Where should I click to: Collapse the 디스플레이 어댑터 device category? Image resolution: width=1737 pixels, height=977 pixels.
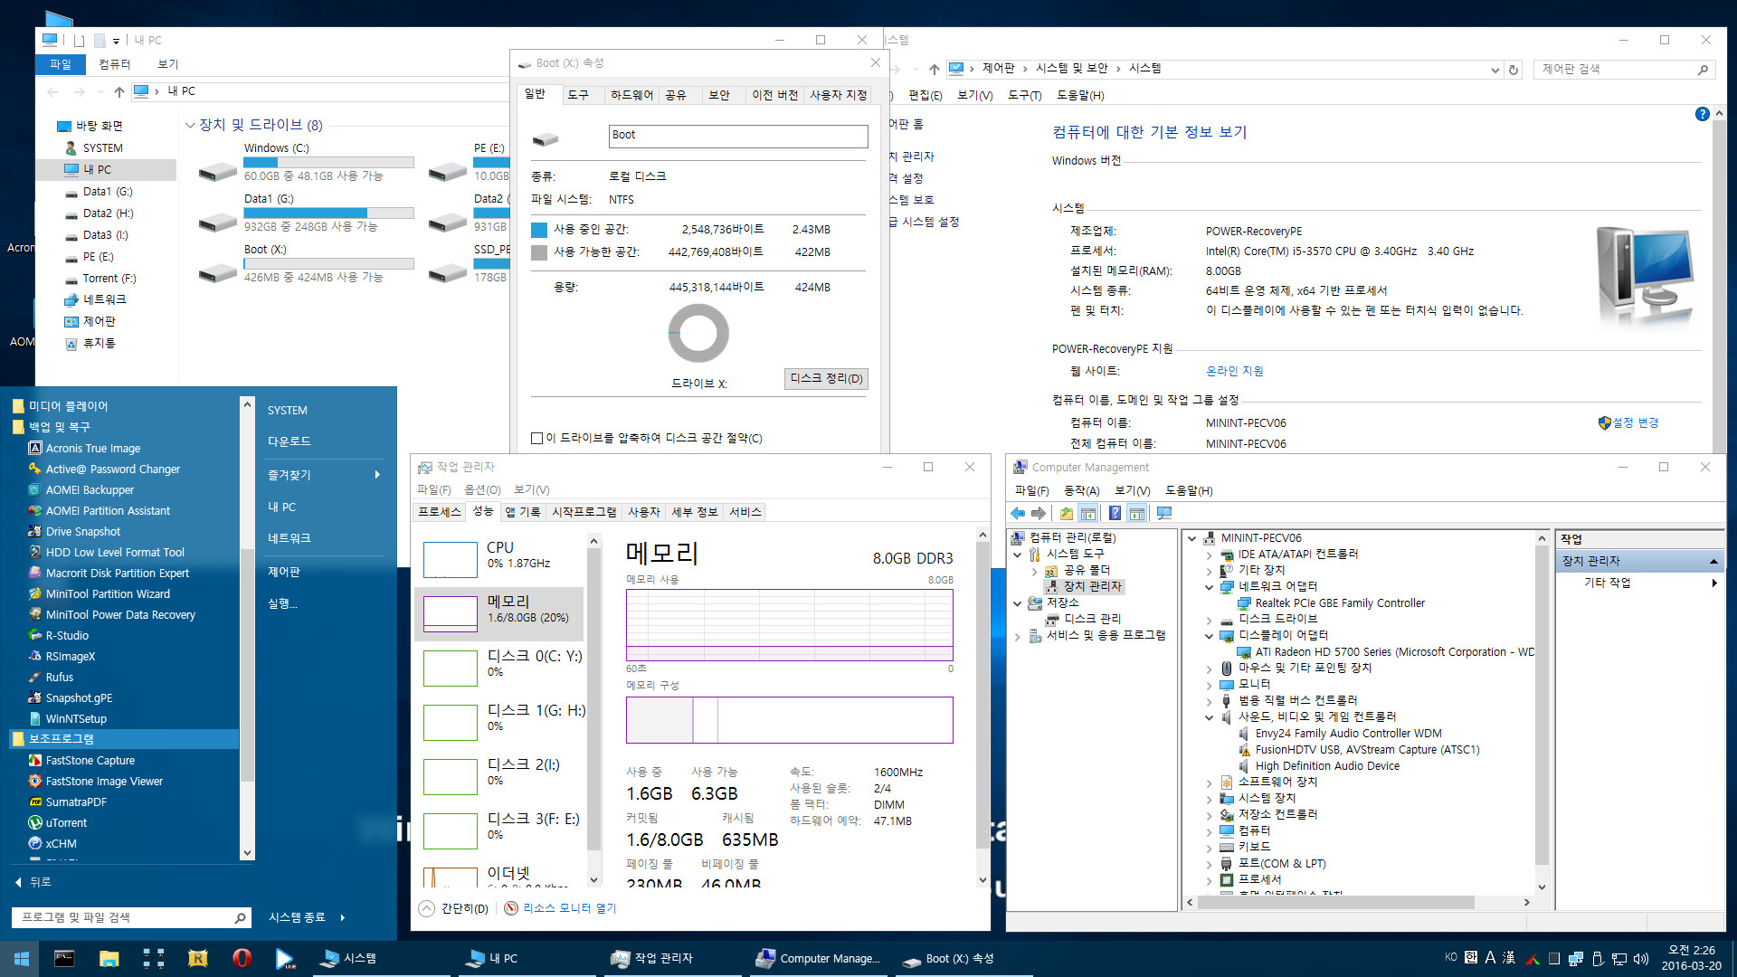[1209, 636]
